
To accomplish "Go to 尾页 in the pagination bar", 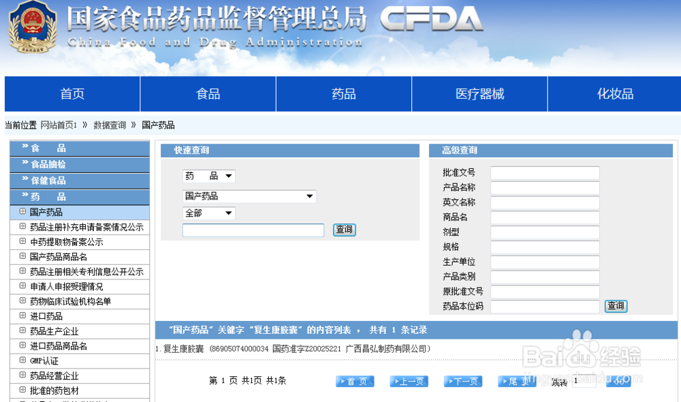I will click(516, 381).
